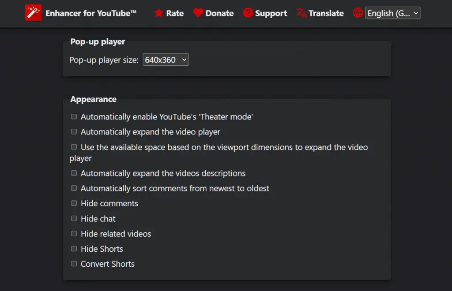Click the Translate language icon
452x291 pixels.
click(x=301, y=13)
